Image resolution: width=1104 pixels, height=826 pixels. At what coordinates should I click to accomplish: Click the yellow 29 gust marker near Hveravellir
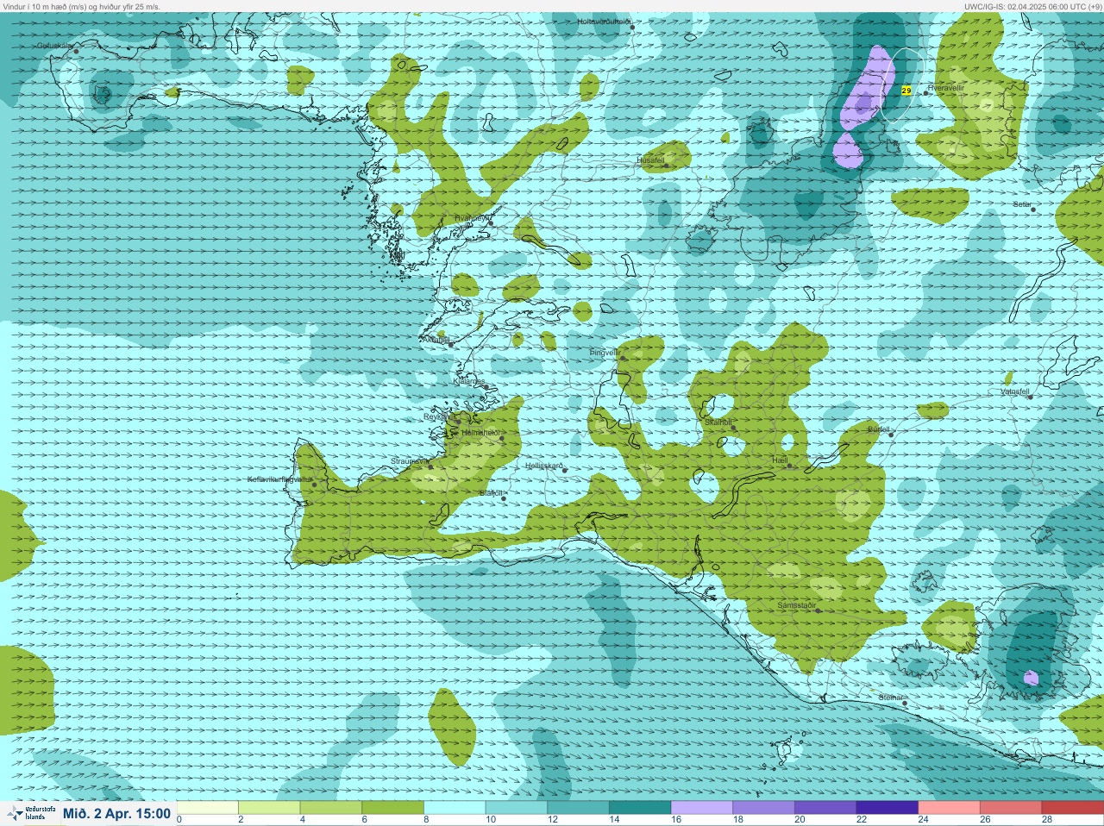pos(906,91)
